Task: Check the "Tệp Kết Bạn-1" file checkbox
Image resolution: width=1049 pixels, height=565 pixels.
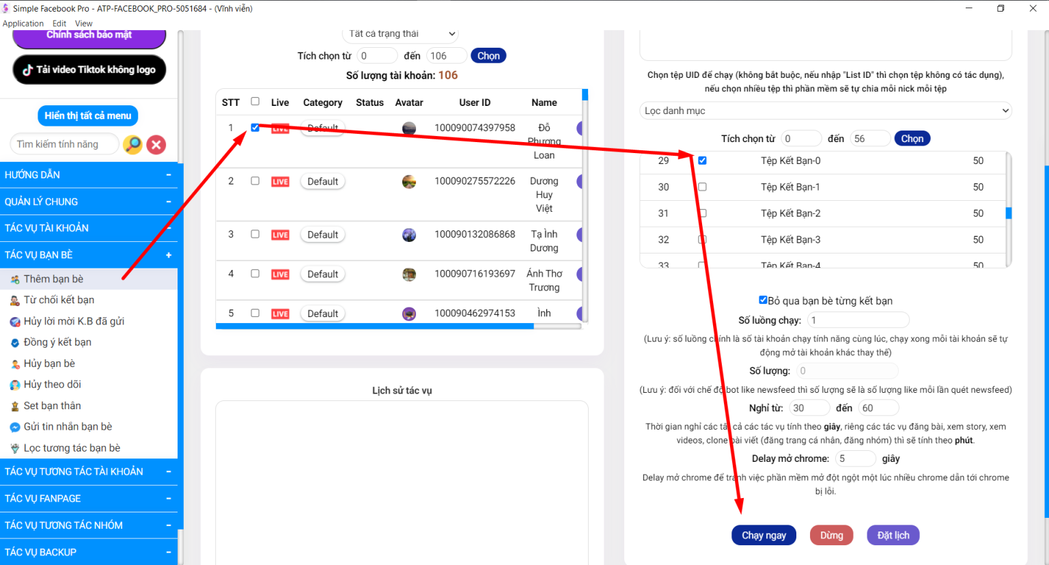Action: pyautogui.click(x=702, y=187)
